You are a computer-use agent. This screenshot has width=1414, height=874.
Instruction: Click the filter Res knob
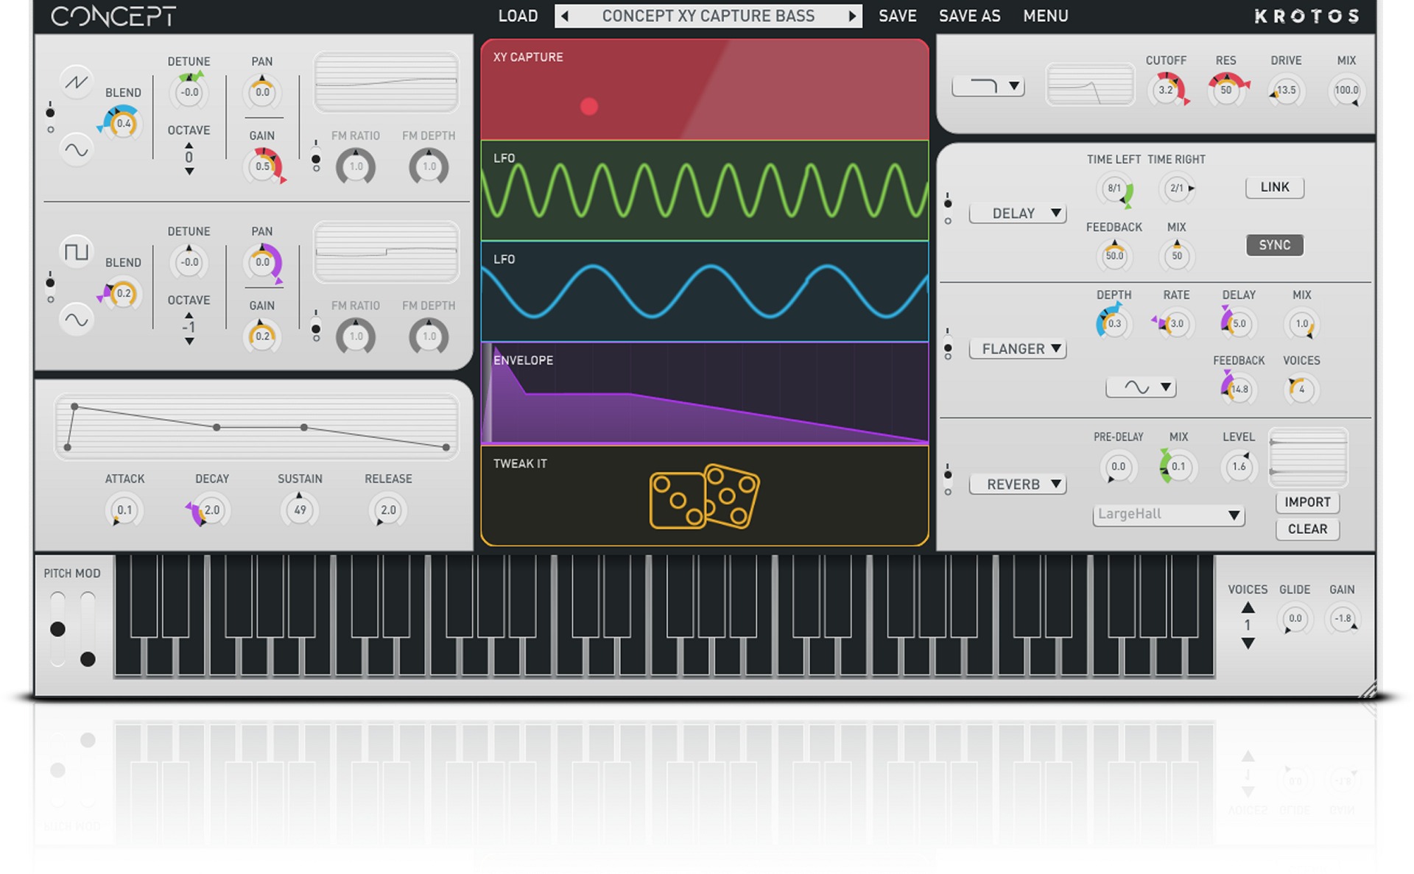coord(1226,91)
